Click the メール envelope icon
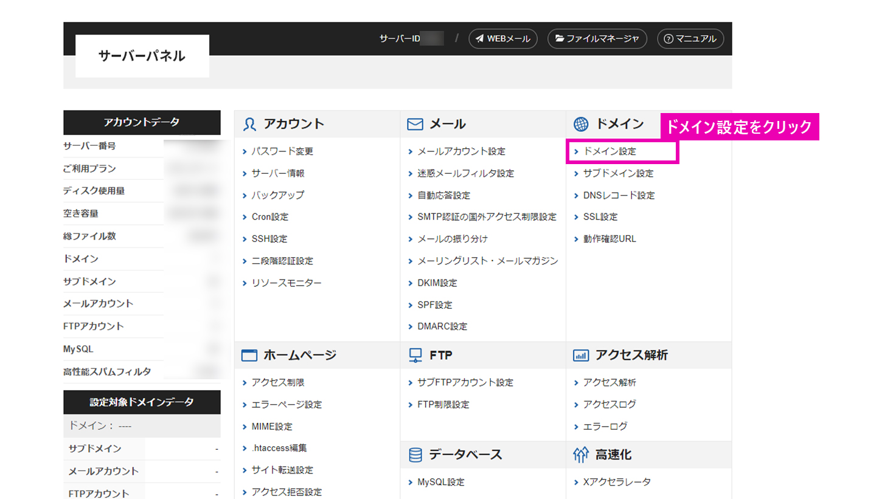The width and height of the screenshot is (882, 499). click(415, 124)
